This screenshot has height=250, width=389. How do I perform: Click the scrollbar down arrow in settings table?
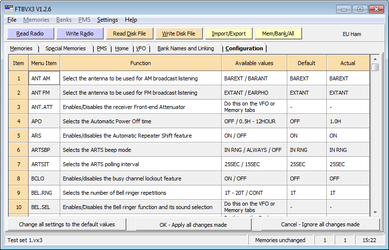(x=375, y=212)
